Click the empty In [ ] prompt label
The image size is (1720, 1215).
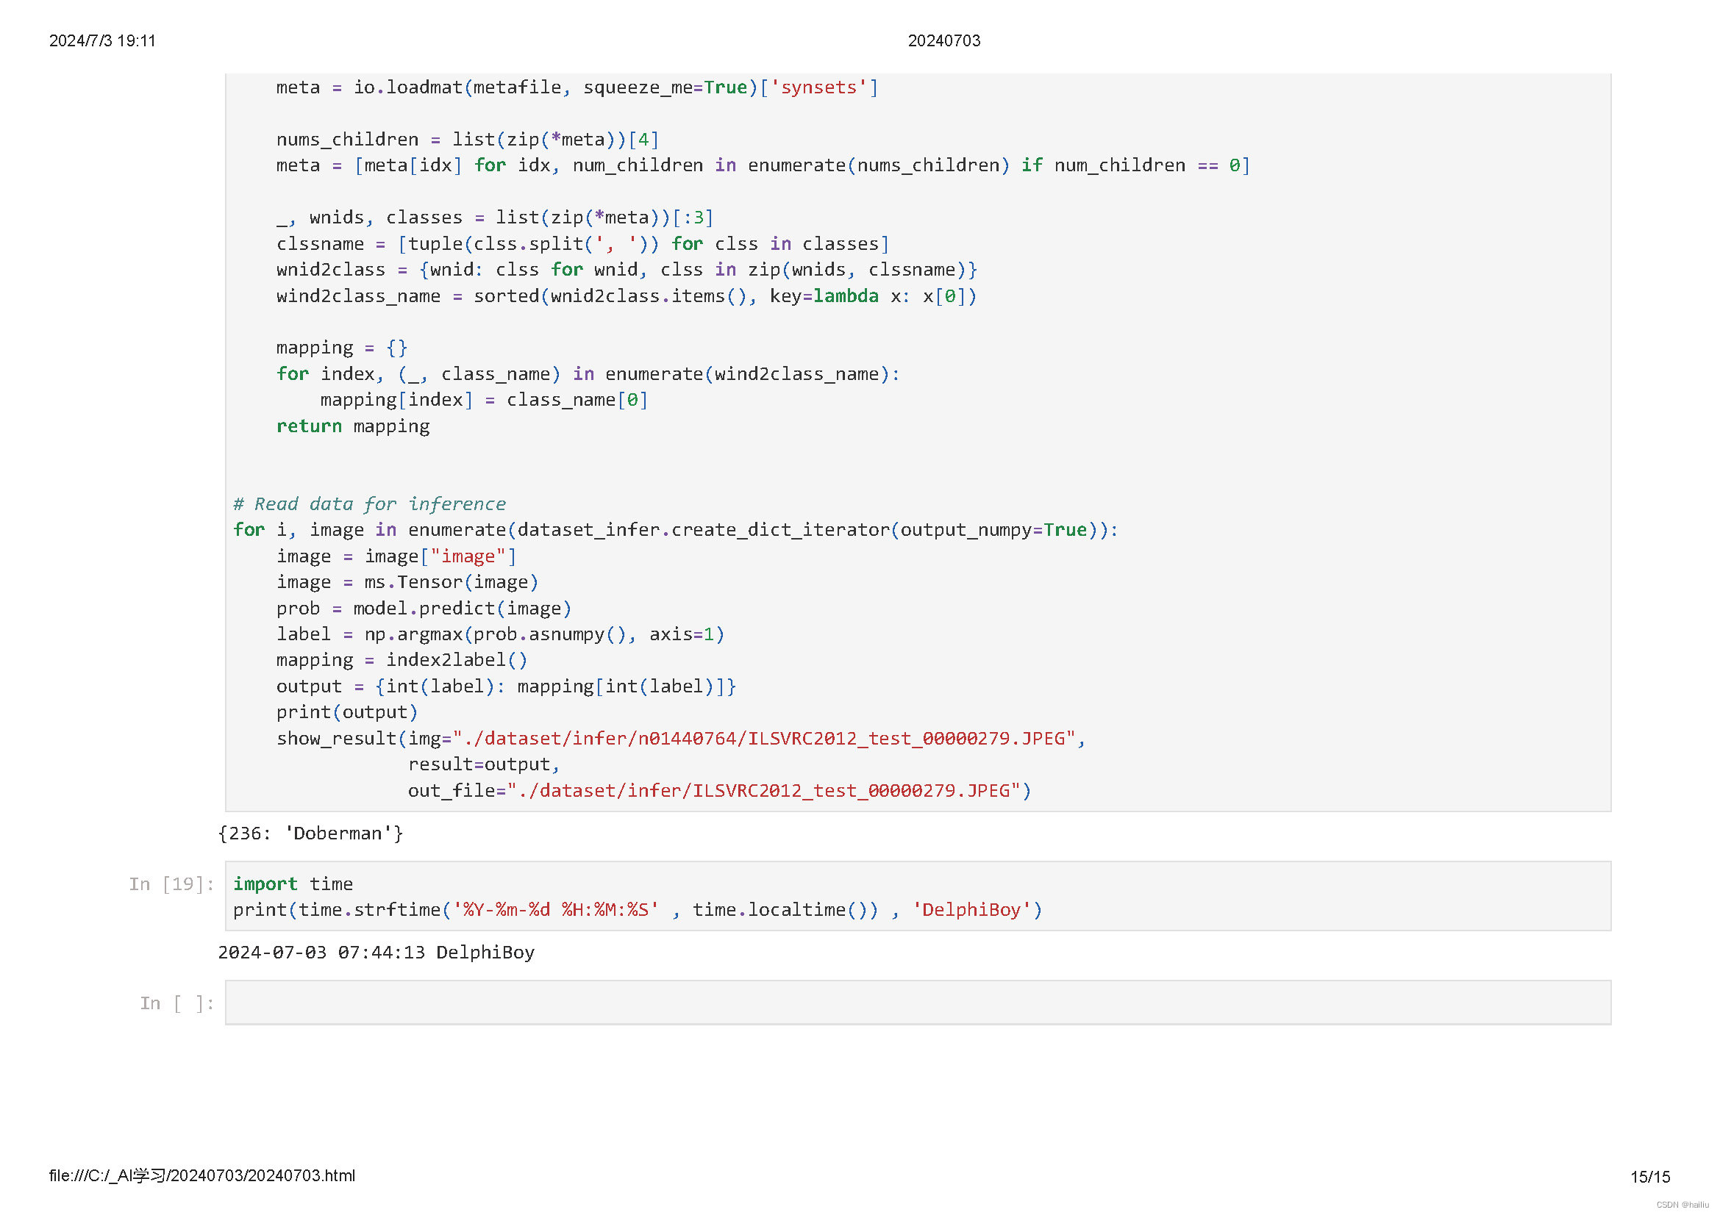click(176, 1003)
